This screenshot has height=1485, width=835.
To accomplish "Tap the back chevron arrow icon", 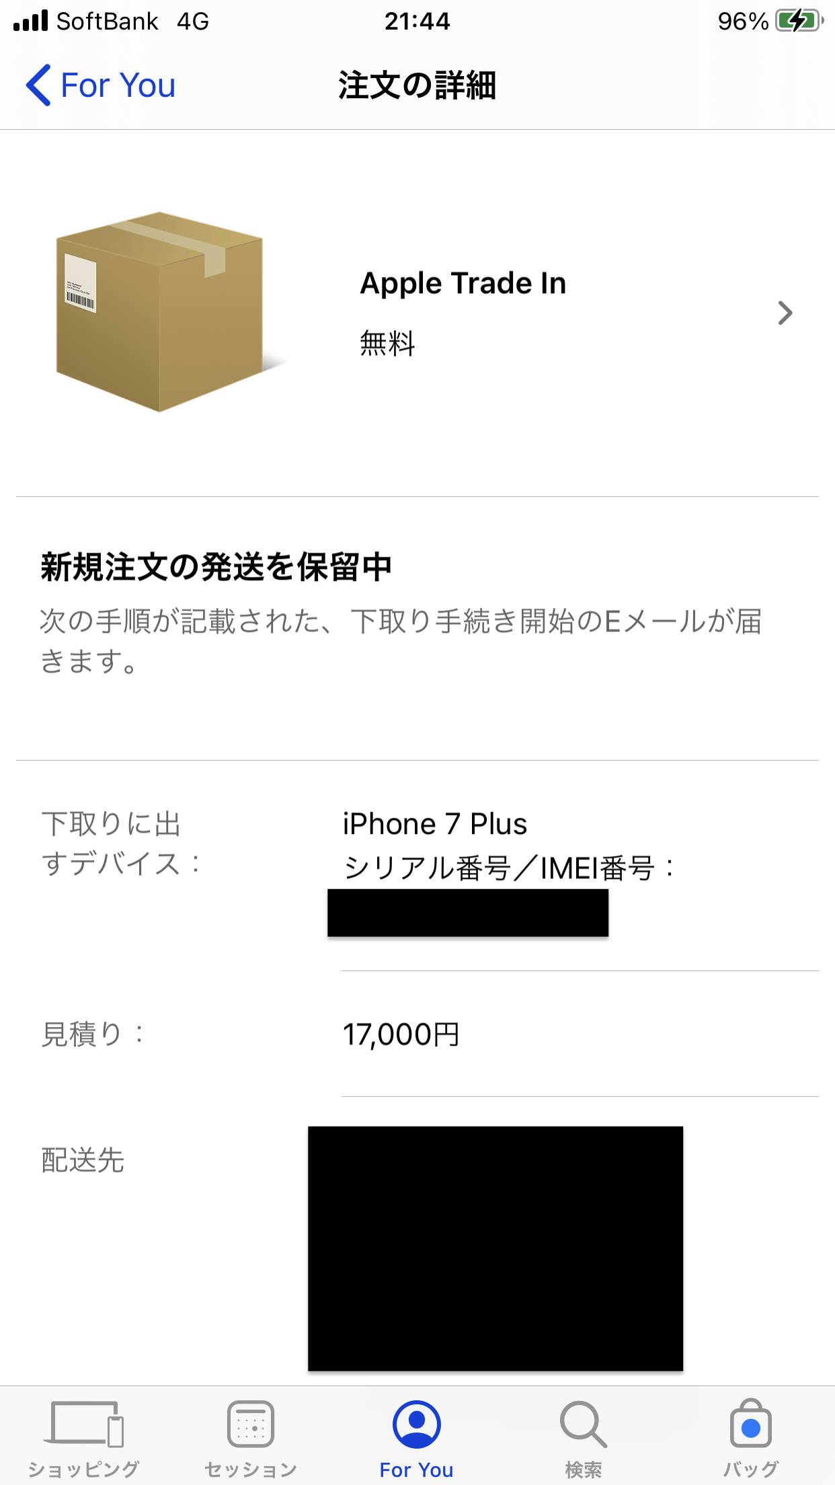I will [38, 85].
